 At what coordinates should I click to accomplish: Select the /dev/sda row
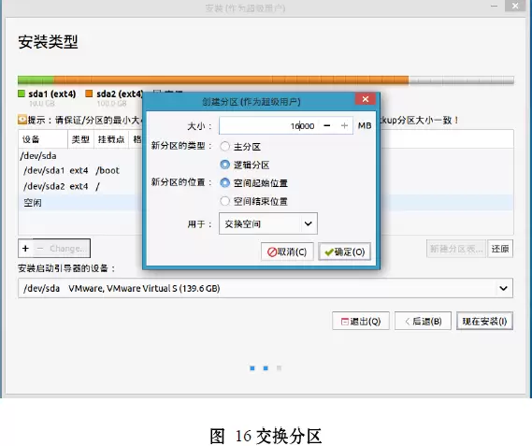pos(80,156)
